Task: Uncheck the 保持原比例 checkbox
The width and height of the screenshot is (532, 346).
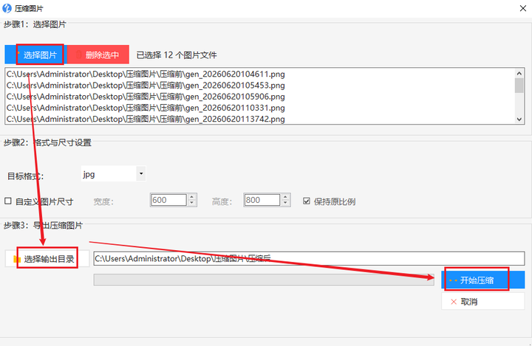Action: point(307,201)
